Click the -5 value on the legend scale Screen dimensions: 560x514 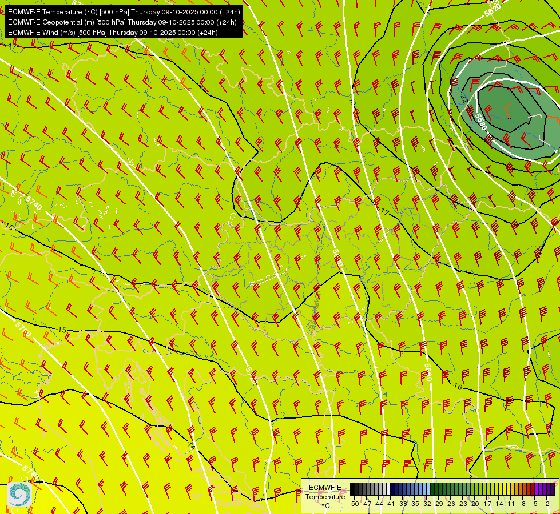point(534,504)
